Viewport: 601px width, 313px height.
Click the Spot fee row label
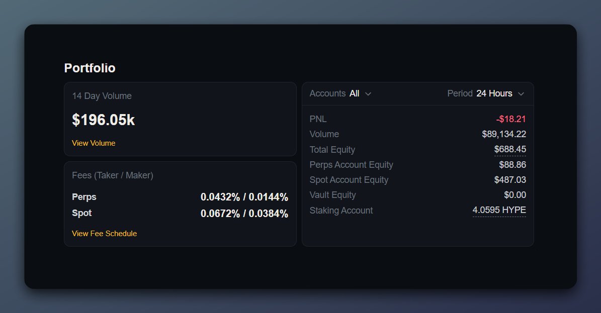[81, 213]
